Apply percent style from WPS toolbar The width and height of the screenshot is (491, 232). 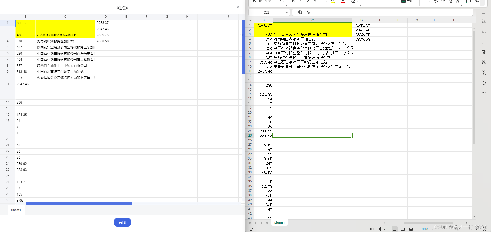(436, 1)
